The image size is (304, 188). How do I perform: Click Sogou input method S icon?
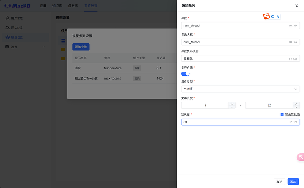click(x=267, y=16)
